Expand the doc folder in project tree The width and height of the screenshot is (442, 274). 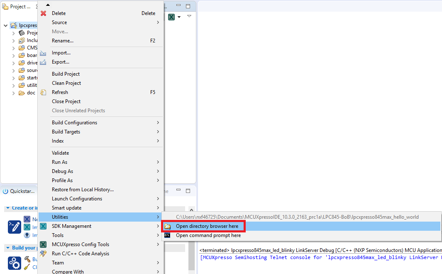click(x=13, y=93)
